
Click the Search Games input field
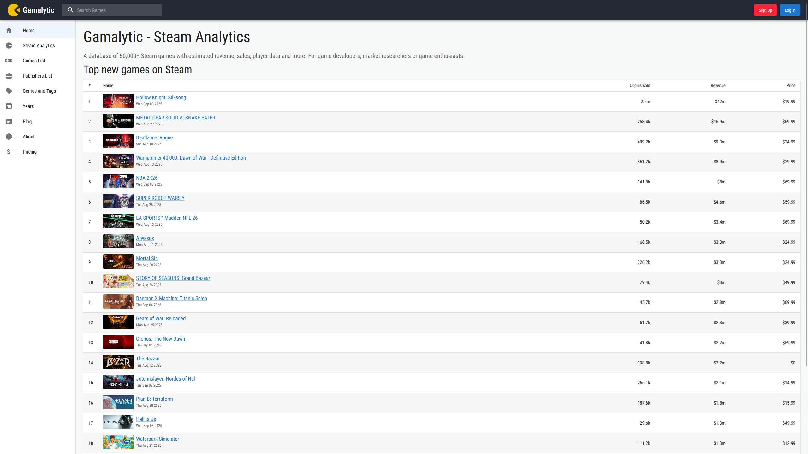(117, 10)
